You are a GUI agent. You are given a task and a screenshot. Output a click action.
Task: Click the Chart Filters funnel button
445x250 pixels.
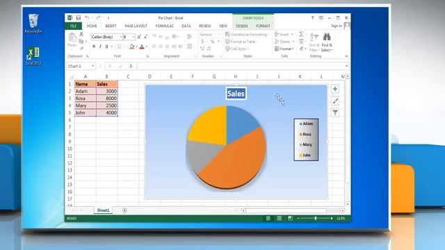[335, 112]
